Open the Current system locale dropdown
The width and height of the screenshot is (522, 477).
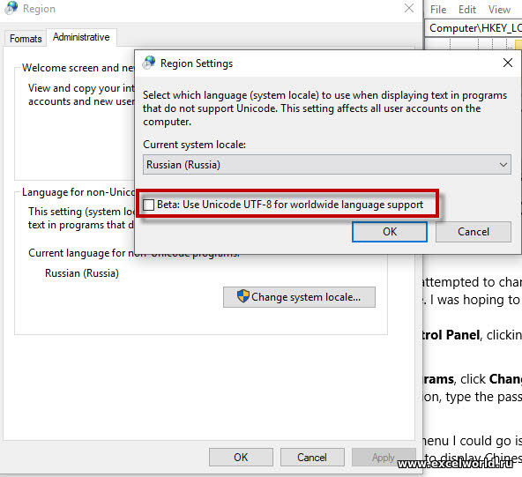pos(327,164)
